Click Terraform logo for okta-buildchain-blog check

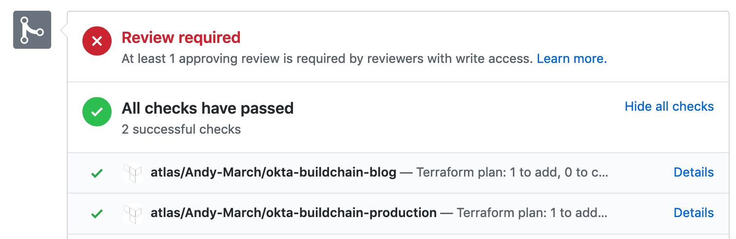(133, 173)
